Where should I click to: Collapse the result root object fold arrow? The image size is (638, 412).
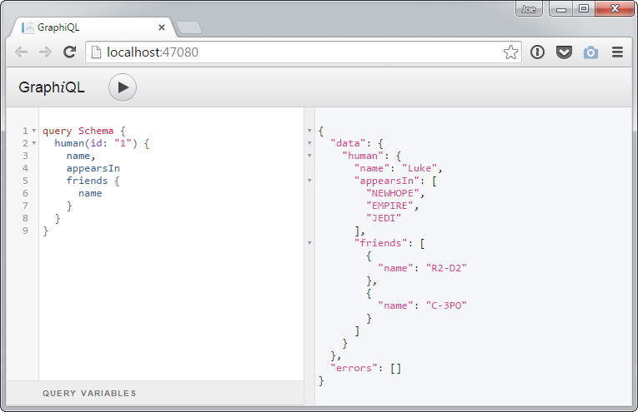click(x=309, y=131)
